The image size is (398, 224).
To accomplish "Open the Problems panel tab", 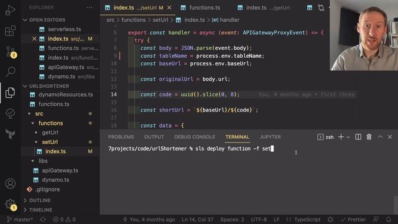I will [x=121, y=137].
